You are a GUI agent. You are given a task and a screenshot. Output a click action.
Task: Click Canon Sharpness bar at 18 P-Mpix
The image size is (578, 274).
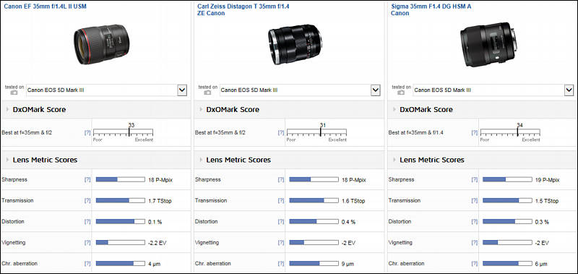(x=120, y=179)
